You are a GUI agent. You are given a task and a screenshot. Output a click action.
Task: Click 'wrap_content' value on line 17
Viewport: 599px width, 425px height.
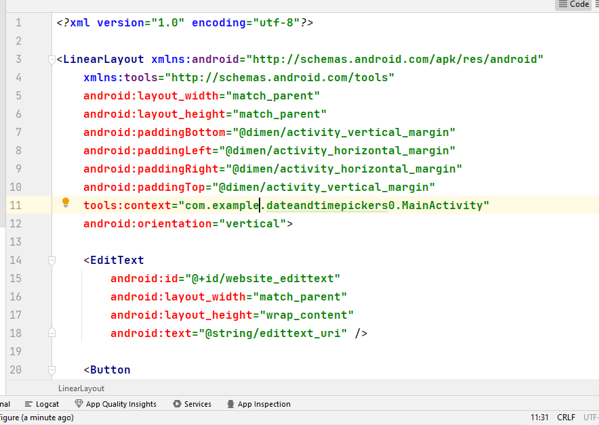[x=306, y=315]
